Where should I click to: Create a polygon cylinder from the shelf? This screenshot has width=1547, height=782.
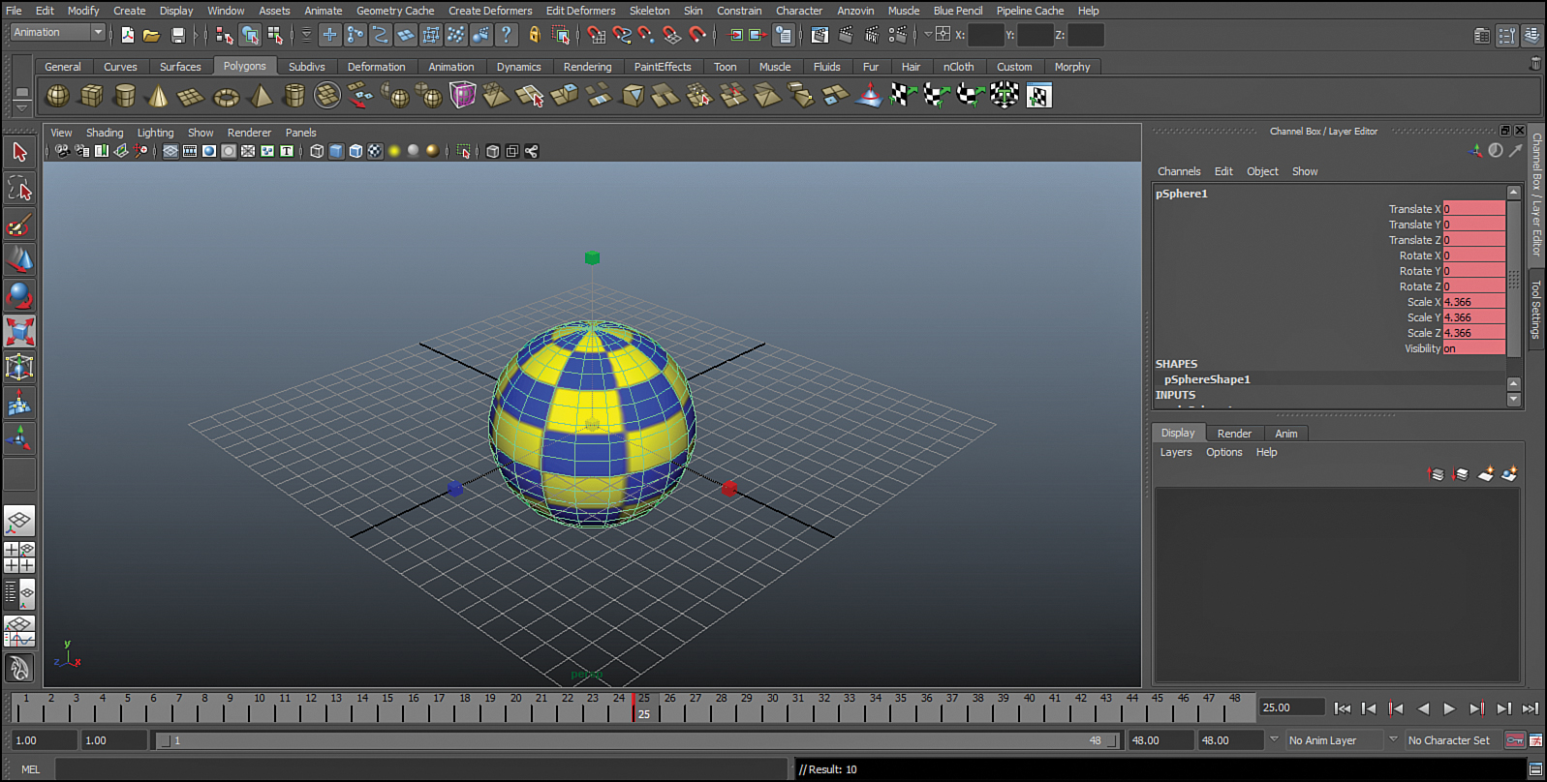coord(125,96)
